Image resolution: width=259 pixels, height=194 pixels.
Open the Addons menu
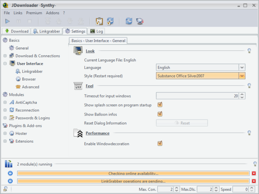pos(53,13)
